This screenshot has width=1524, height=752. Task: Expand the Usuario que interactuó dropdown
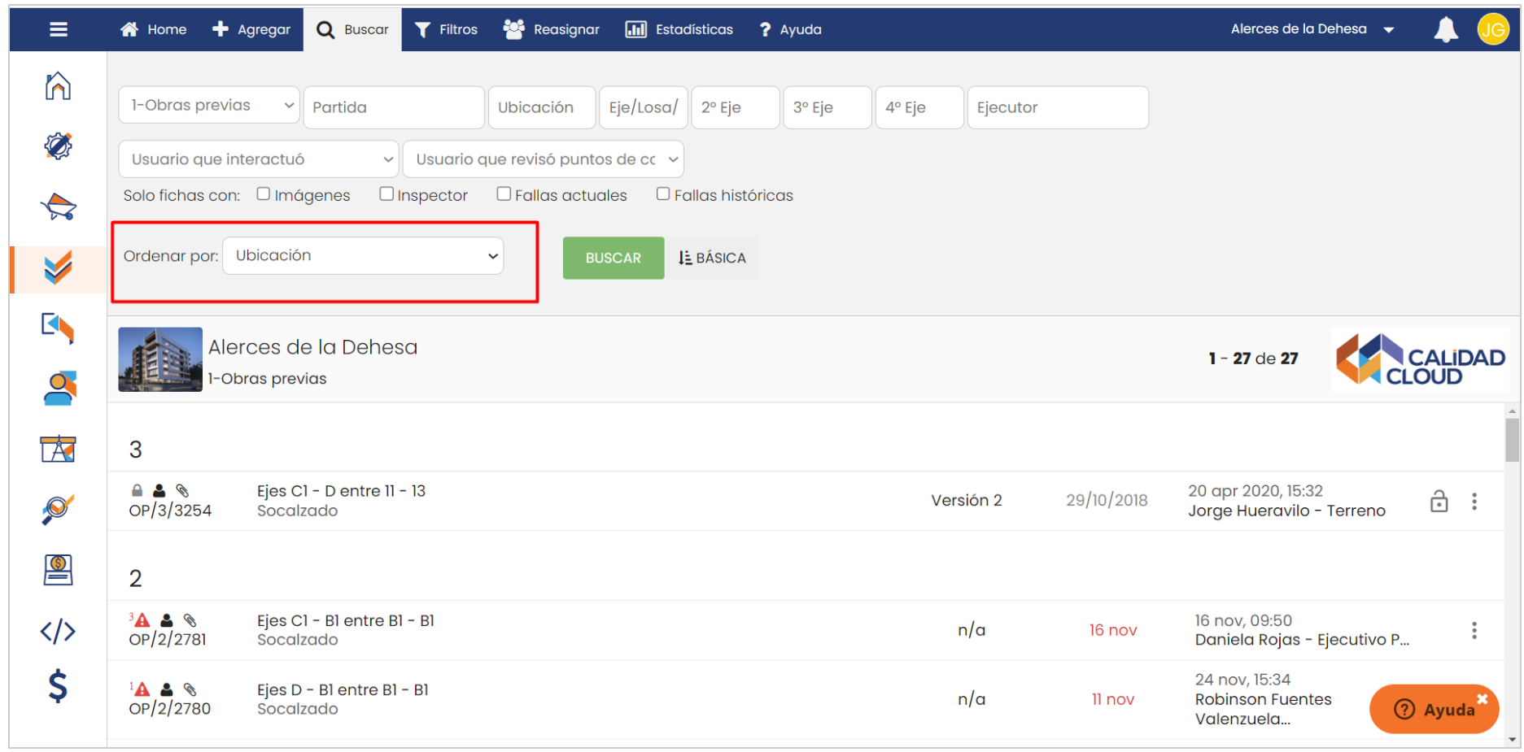(x=259, y=159)
